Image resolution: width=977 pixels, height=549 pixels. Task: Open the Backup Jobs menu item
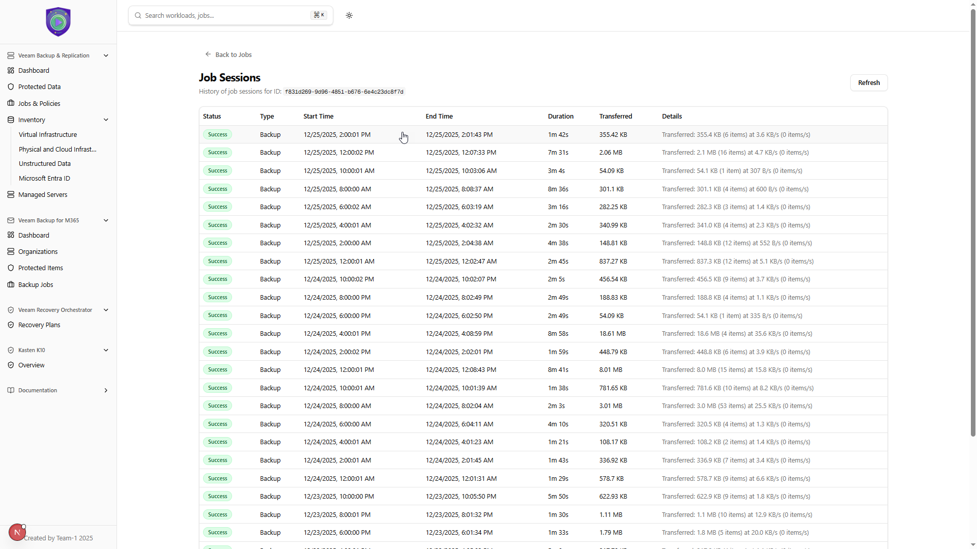click(x=36, y=285)
